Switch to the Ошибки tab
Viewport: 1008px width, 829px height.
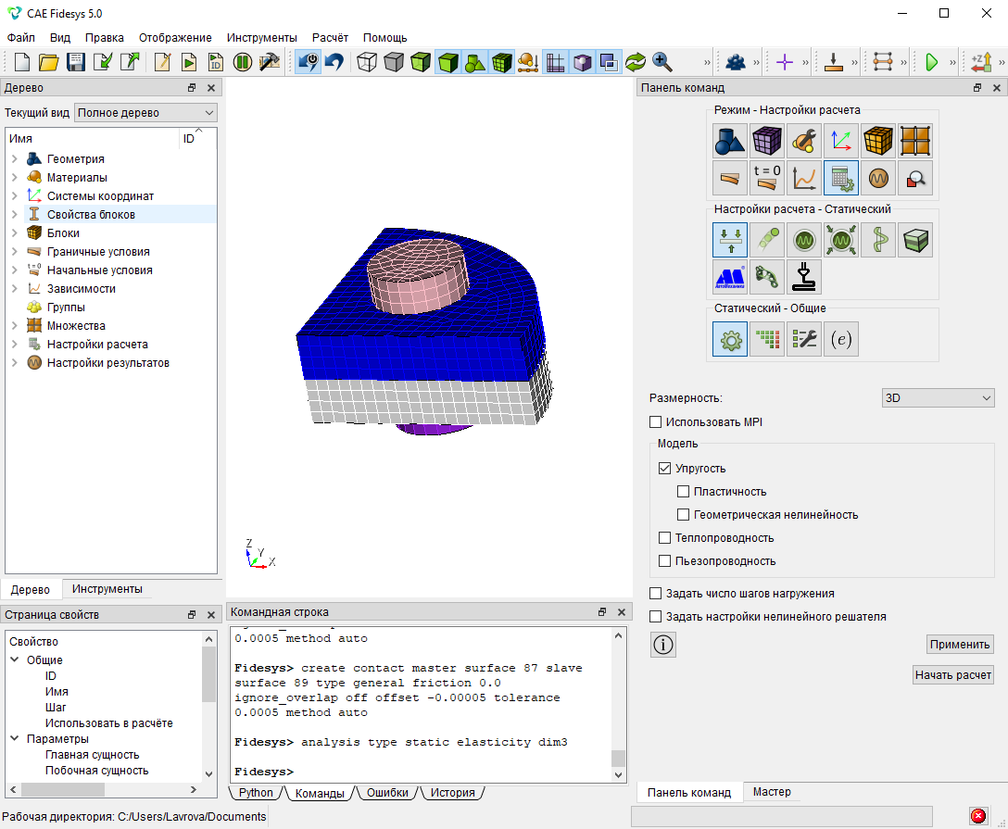(387, 792)
